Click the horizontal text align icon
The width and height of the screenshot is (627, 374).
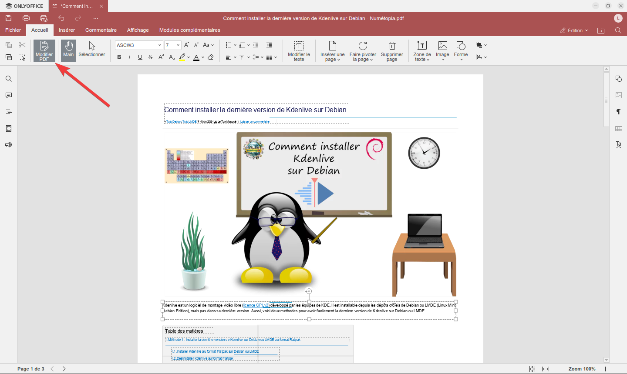pyautogui.click(x=229, y=57)
